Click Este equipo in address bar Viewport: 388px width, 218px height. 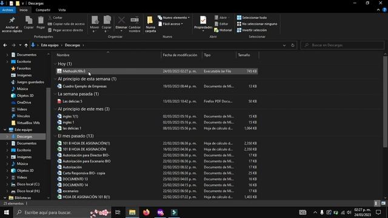50,45
